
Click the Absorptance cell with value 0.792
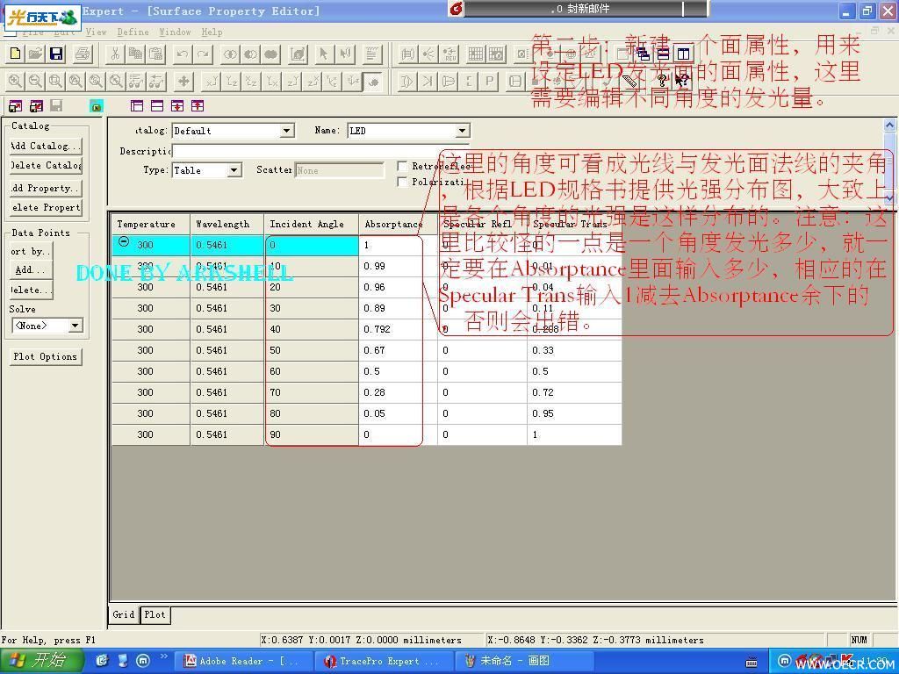398,330
